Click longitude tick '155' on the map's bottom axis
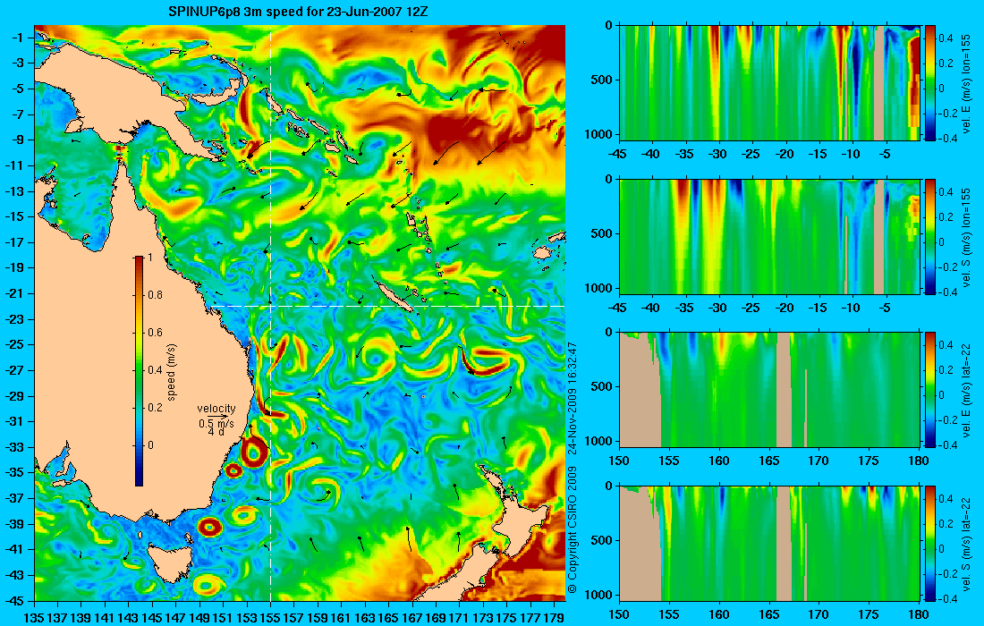This screenshot has width=984, height=626. (270, 617)
